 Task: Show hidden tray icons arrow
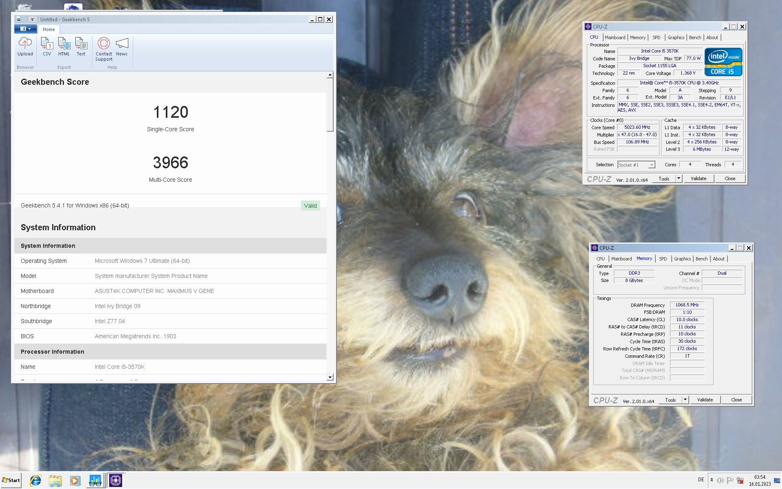pyautogui.click(x=712, y=480)
